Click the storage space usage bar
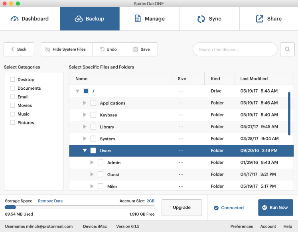298x232 pixels. pos(80,207)
